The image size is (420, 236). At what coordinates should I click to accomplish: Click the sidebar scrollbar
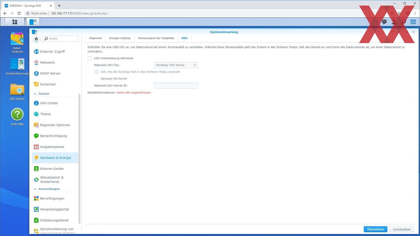click(79, 158)
